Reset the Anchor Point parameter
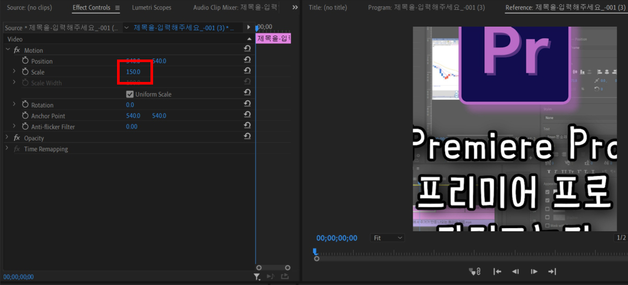The width and height of the screenshot is (628, 285). (x=247, y=114)
